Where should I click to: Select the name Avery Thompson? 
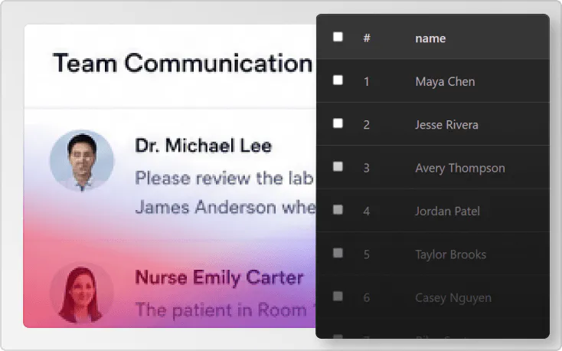[x=460, y=169]
